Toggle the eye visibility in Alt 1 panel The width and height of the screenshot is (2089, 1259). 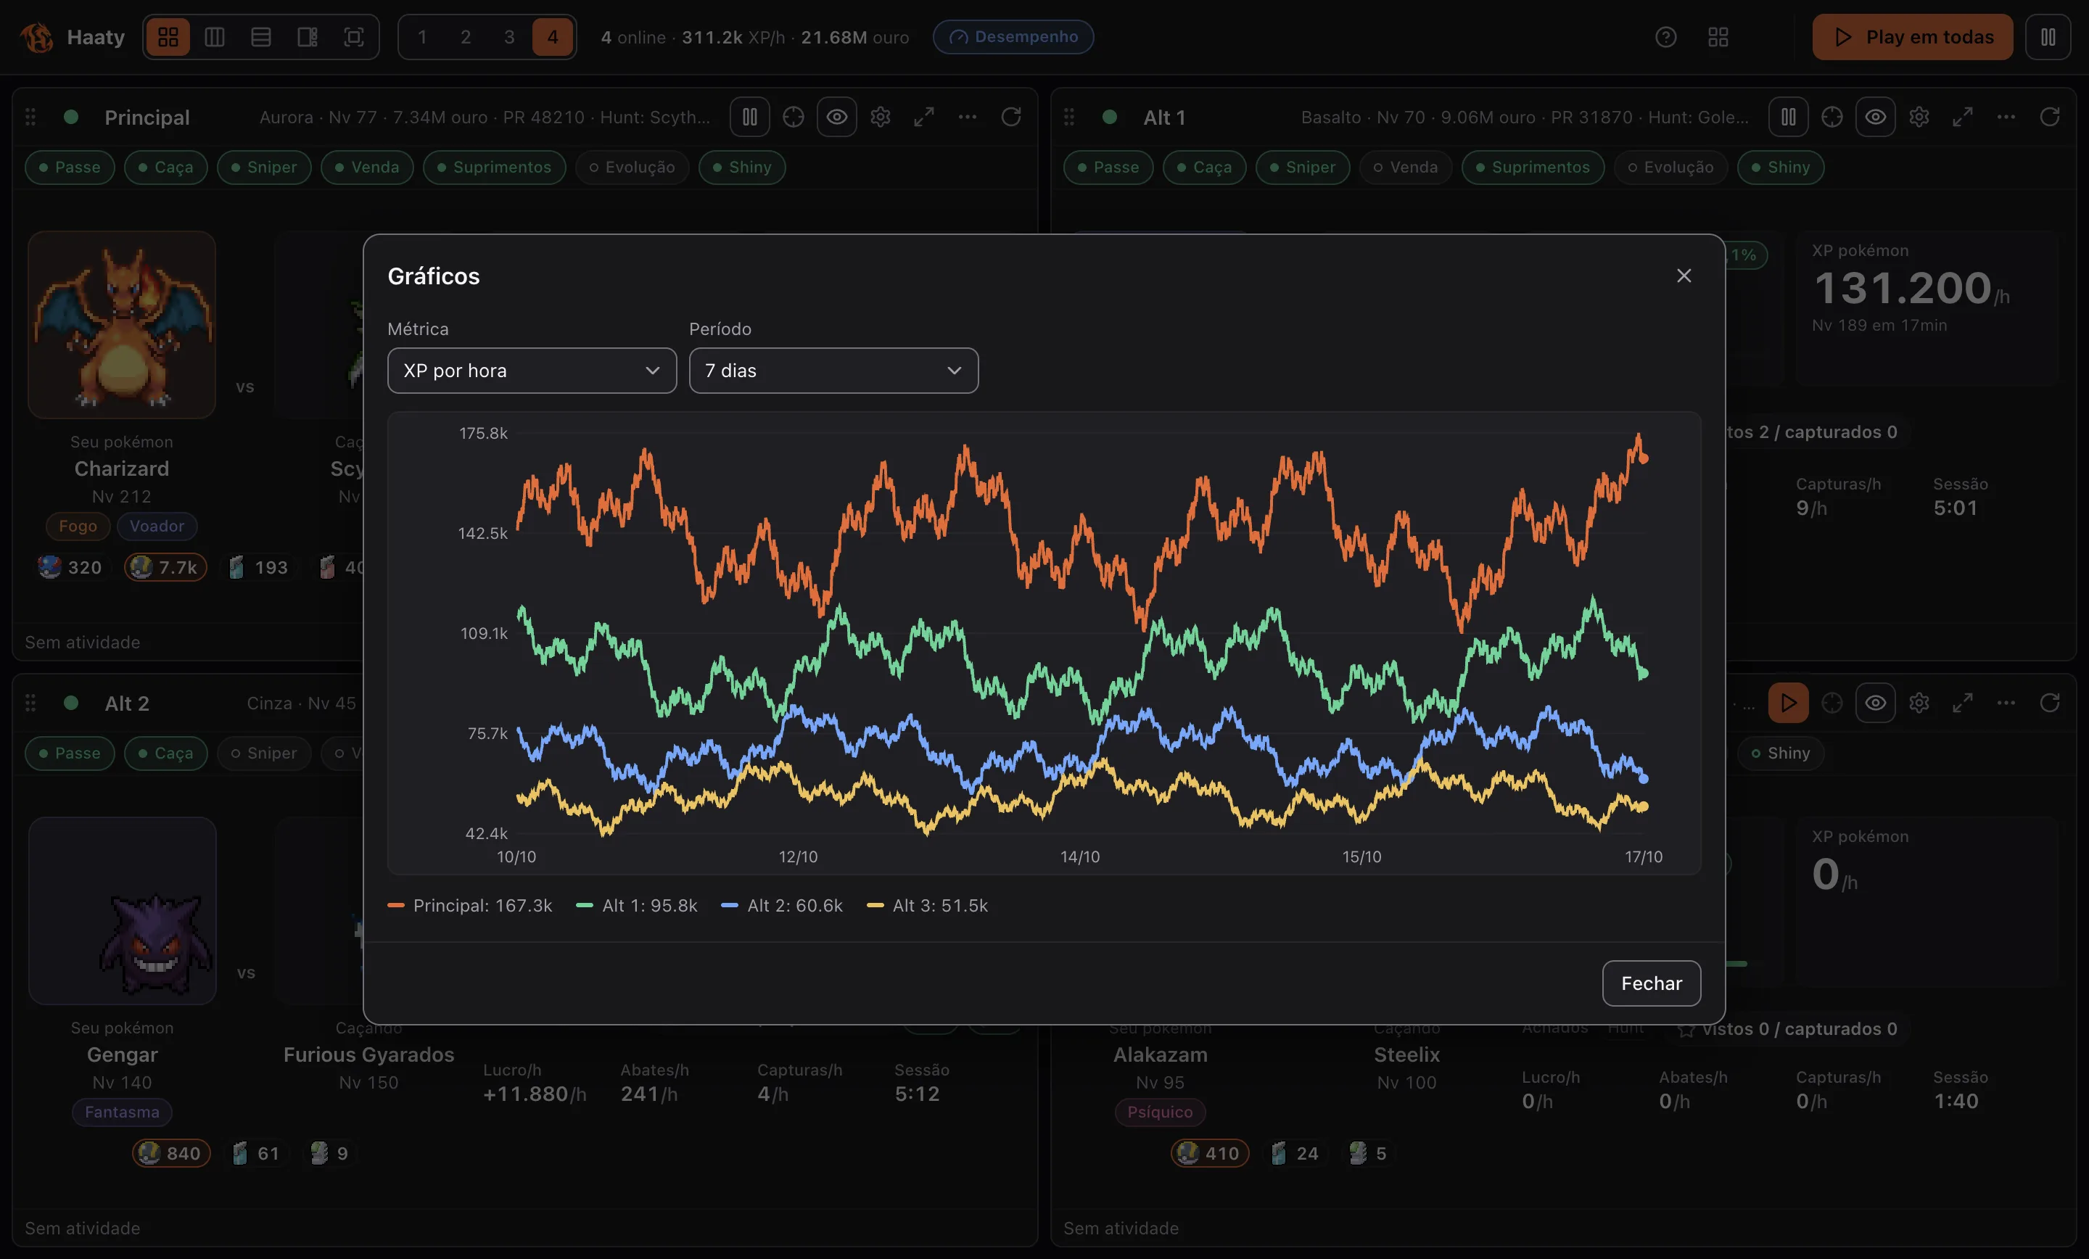1875,117
